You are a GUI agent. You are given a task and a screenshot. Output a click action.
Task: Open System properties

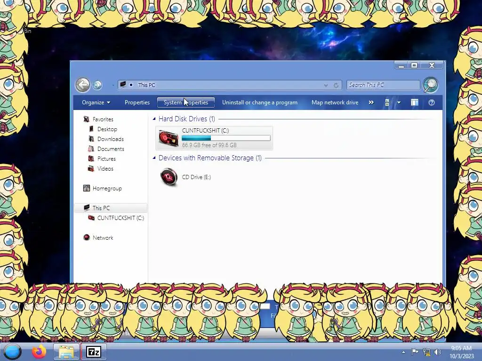(185, 102)
